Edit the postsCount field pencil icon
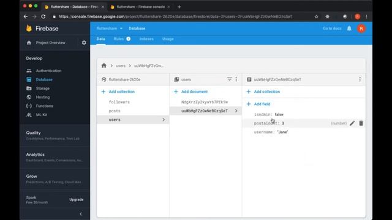Image resolution: width=392 pixels, height=220 pixels. [352, 123]
